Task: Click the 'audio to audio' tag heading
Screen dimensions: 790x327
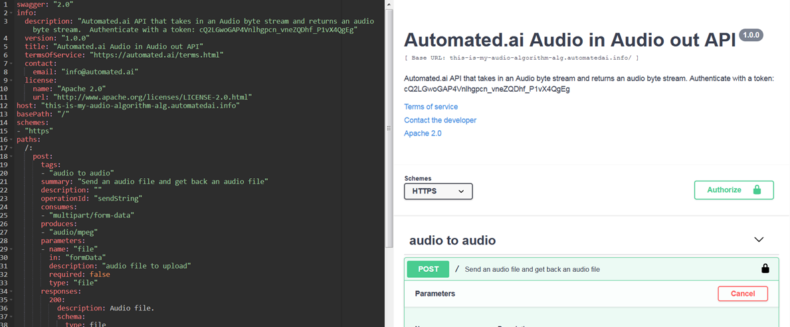Action: [x=452, y=241]
